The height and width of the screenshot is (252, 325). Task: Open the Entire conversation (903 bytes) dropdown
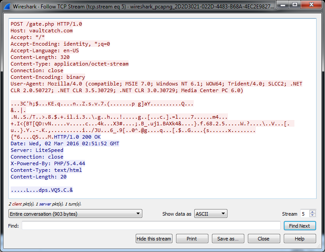click(75, 214)
